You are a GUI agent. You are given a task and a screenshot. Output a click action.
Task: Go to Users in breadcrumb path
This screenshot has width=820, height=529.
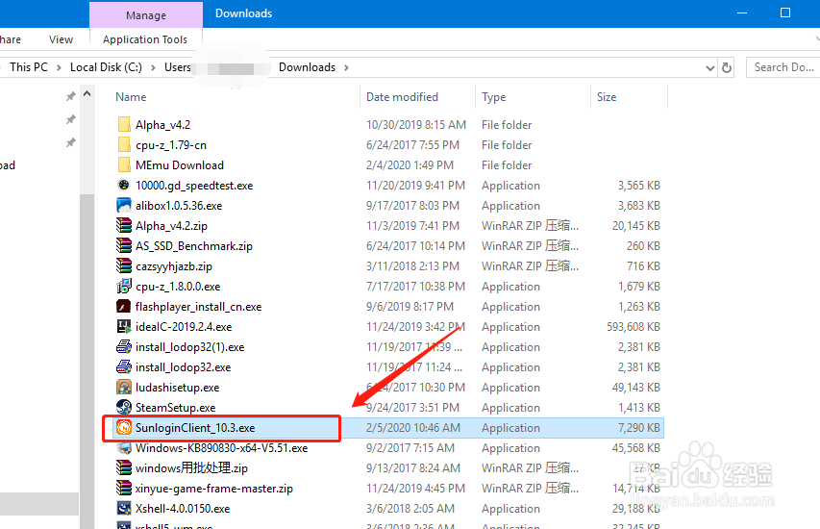click(177, 67)
